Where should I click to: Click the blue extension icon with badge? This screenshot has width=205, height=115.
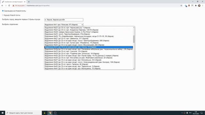tap(186, 6)
